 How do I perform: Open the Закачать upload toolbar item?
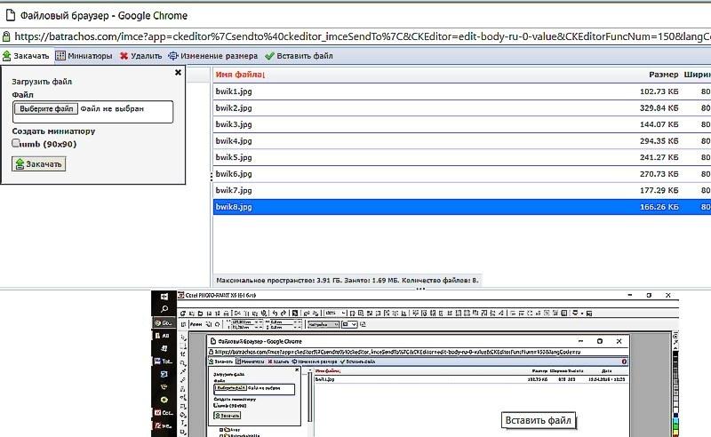pos(26,56)
